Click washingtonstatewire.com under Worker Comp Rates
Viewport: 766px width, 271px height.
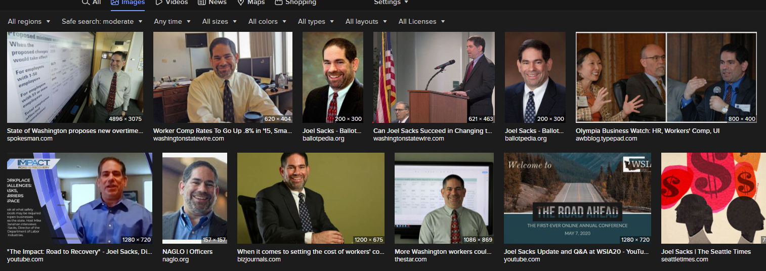pyautogui.click(x=189, y=139)
